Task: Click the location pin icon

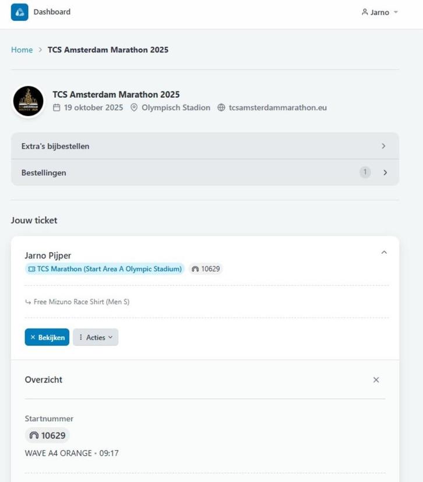Action: click(134, 108)
